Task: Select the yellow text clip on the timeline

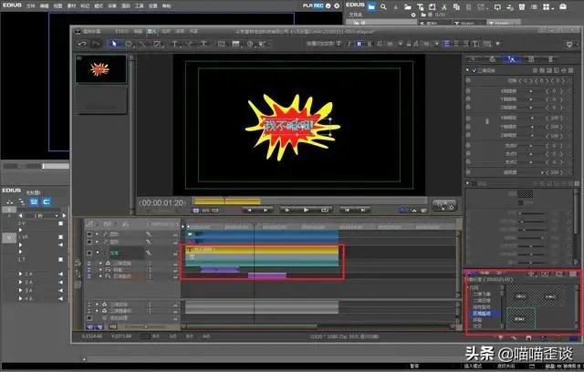Action: click(x=262, y=250)
